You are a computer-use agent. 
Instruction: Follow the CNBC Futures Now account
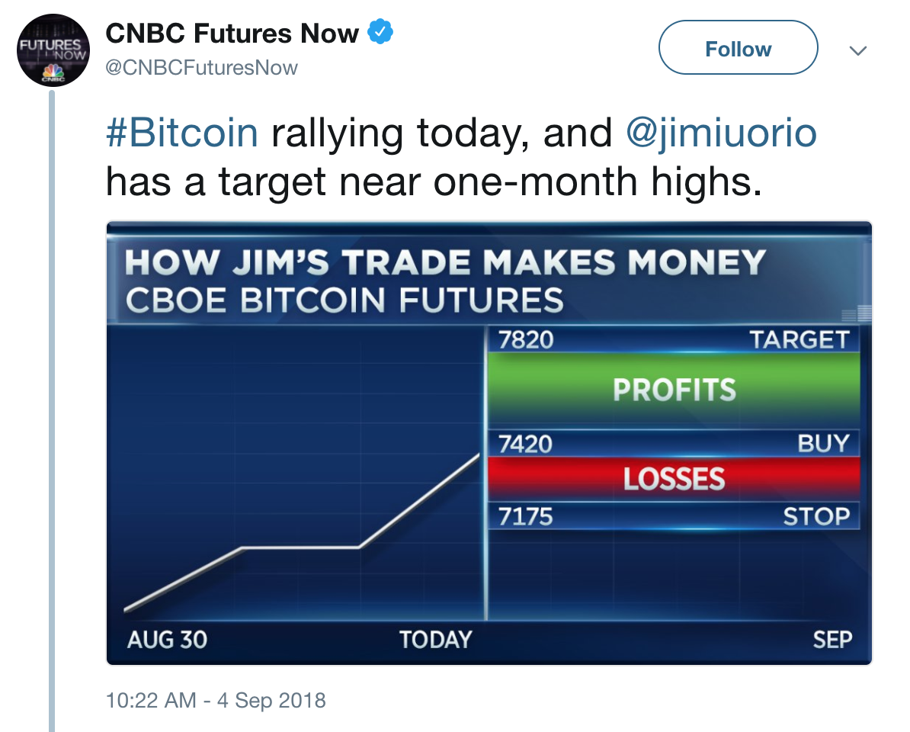[x=738, y=47]
